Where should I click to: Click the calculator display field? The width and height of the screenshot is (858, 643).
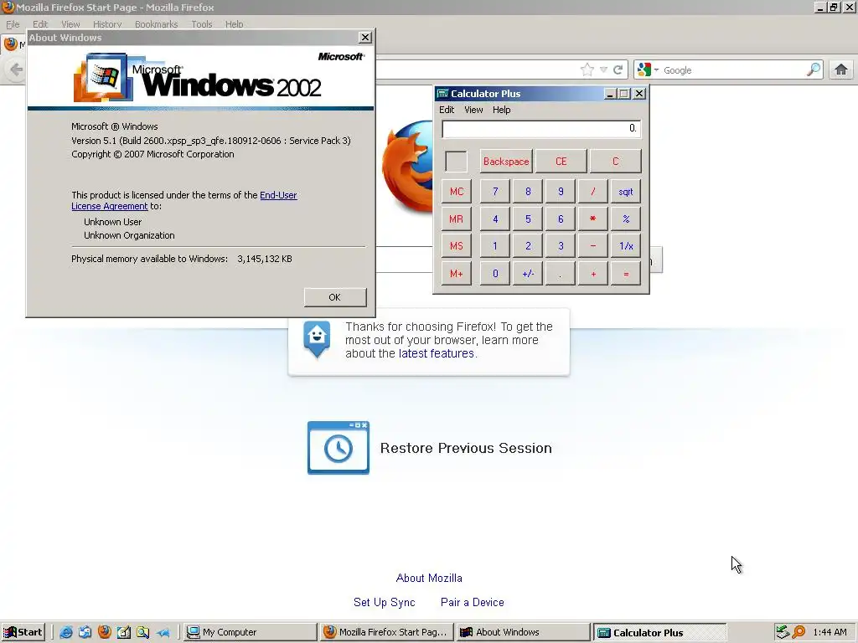(541, 128)
